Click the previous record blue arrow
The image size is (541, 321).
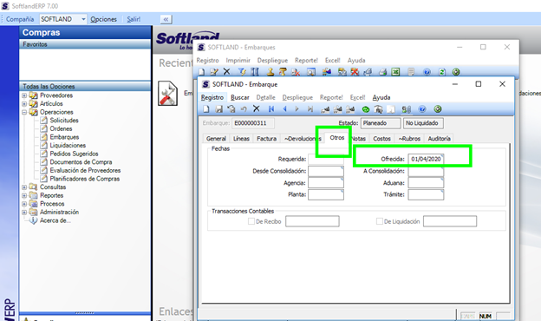point(284,109)
